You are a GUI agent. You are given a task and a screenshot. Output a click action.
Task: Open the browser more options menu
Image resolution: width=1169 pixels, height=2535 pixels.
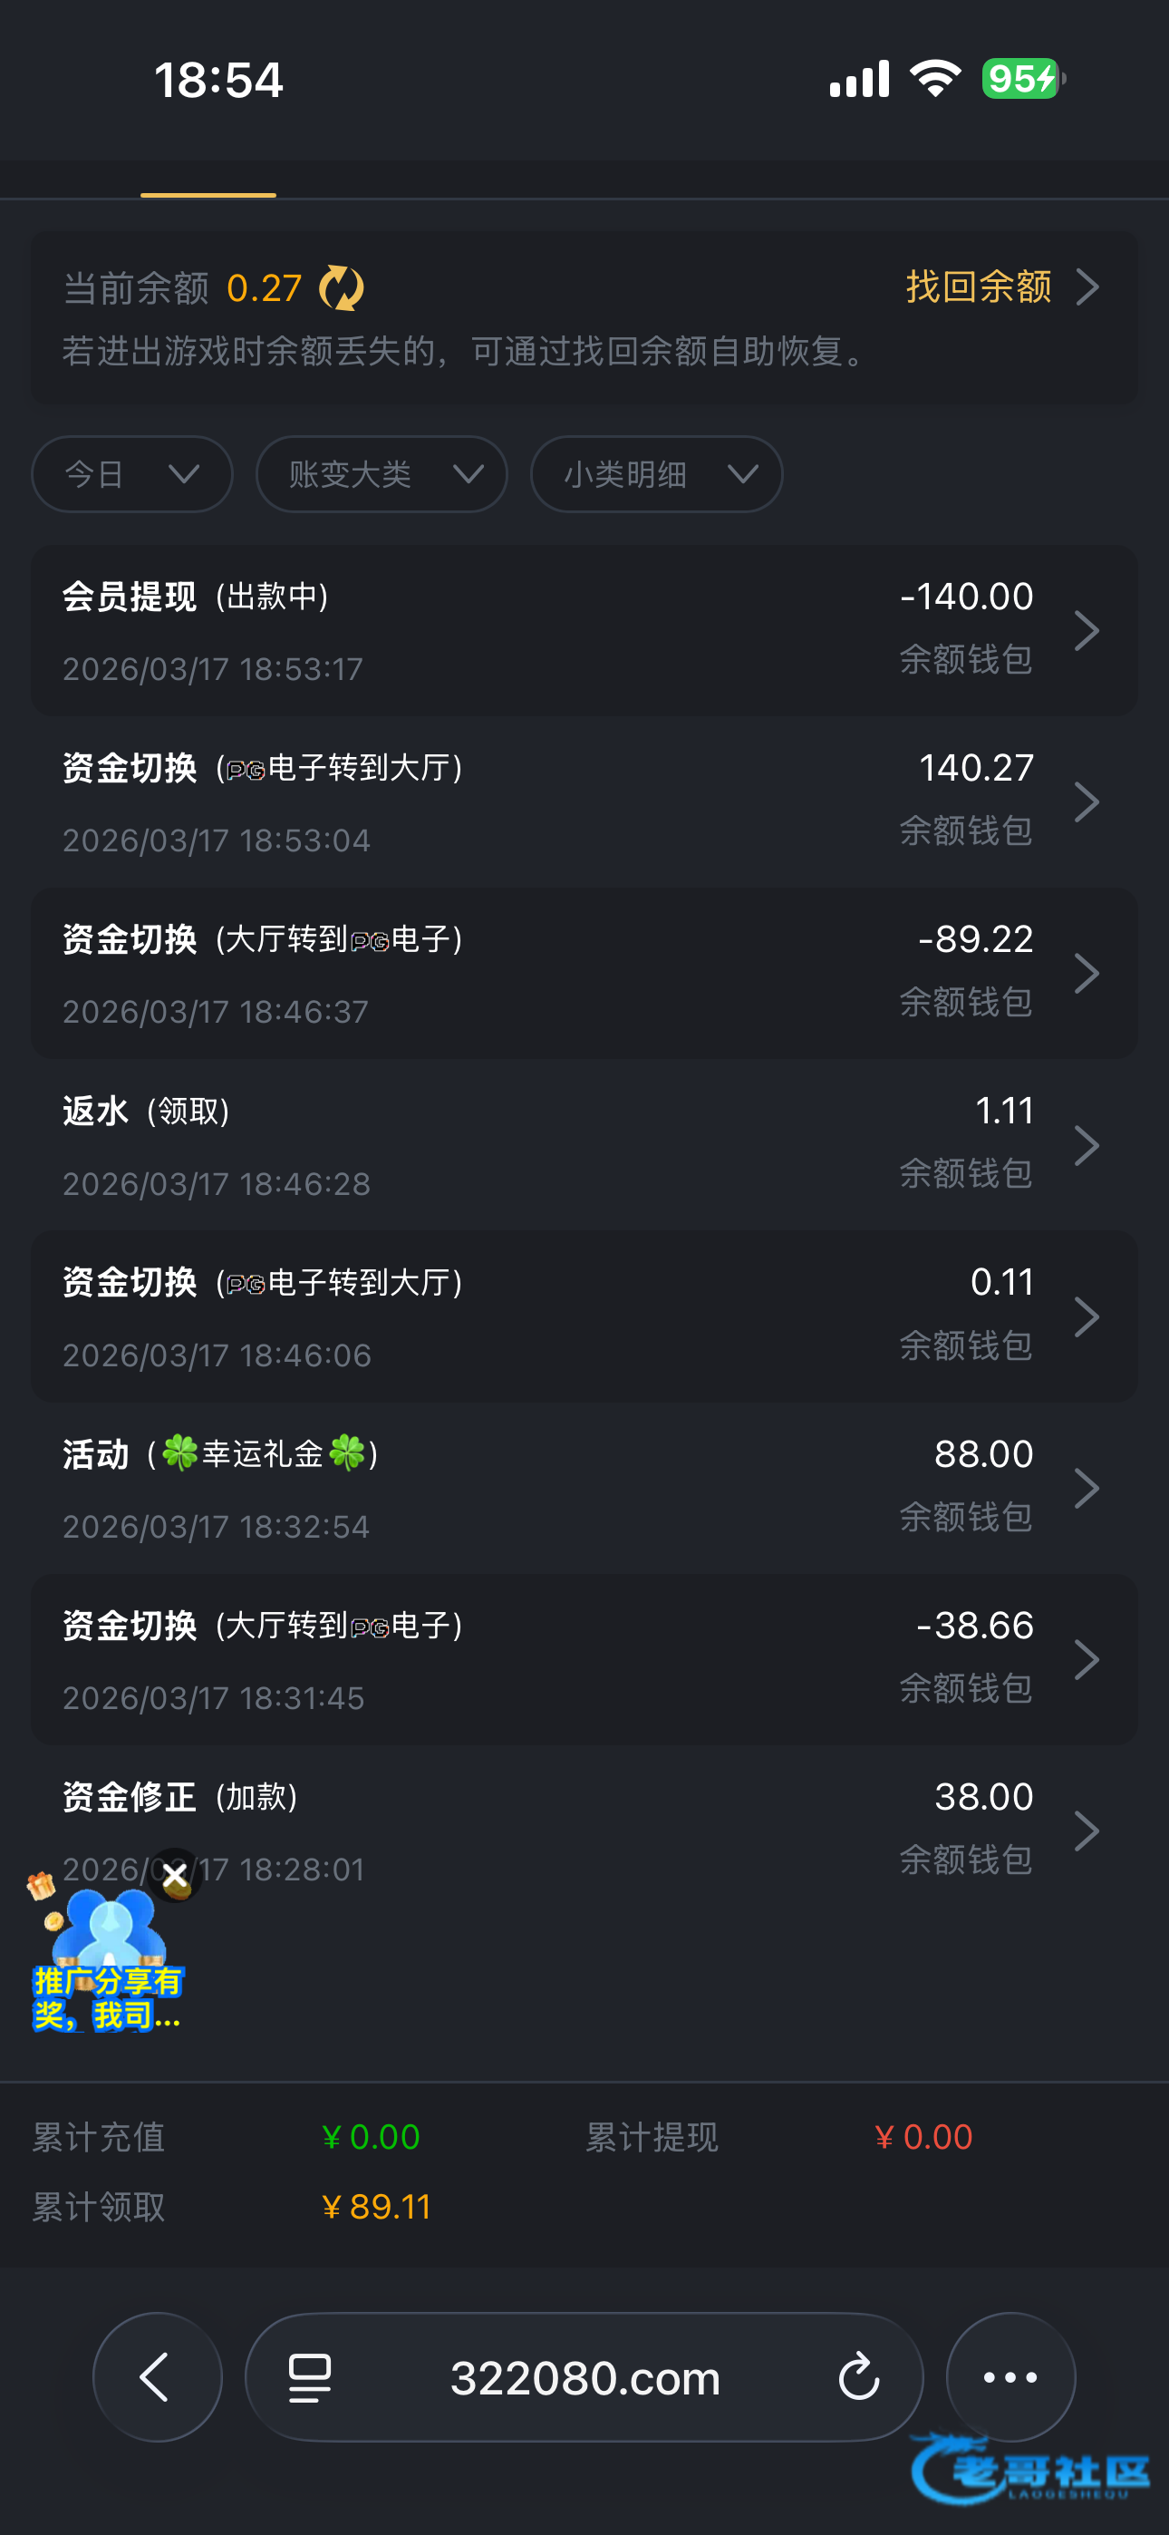(x=1010, y=2376)
